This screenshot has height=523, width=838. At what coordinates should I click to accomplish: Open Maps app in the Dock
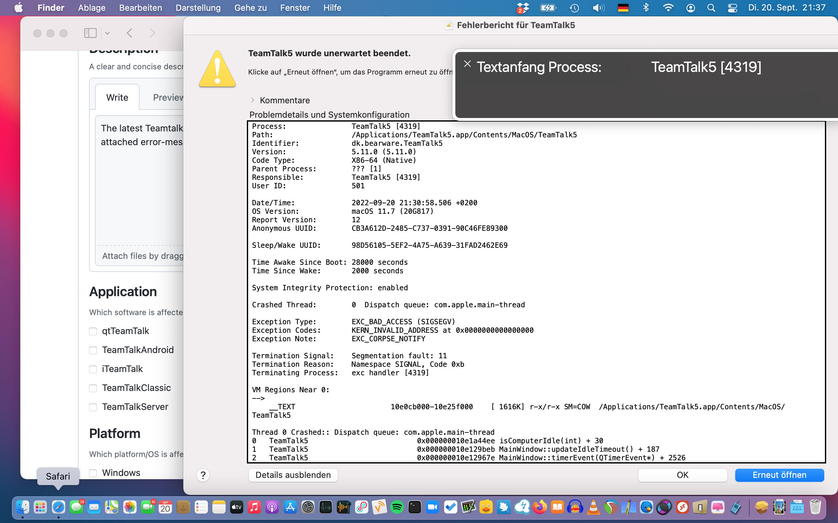pos(112,507)
